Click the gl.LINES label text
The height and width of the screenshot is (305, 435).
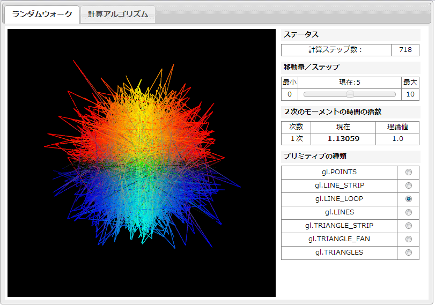pos(339,212)
